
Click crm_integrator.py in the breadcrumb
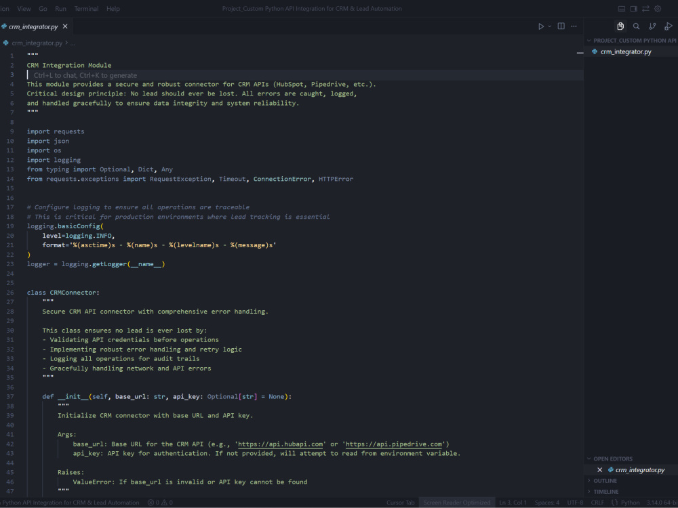37,43
